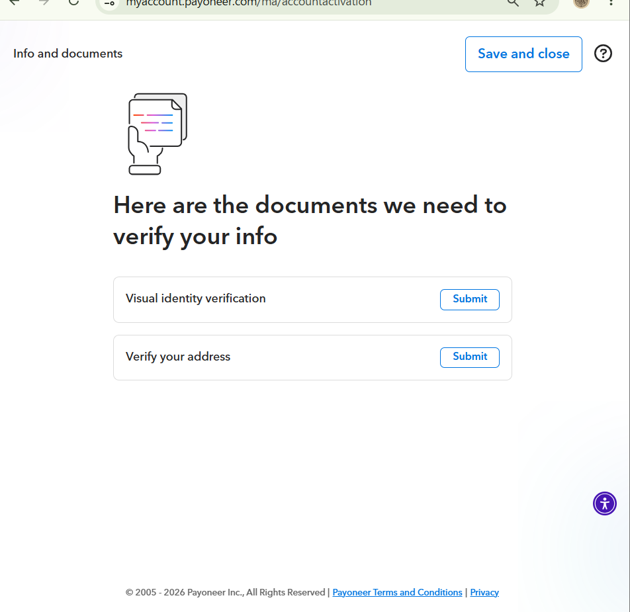630x612 pixels.
Task: Click the copyright Payoneer Inc. text
Action: click(225, 592)
